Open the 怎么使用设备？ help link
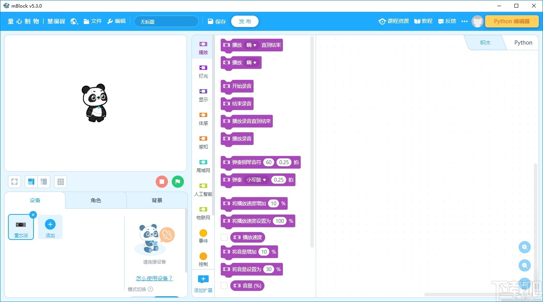 [x=154, y=278]
